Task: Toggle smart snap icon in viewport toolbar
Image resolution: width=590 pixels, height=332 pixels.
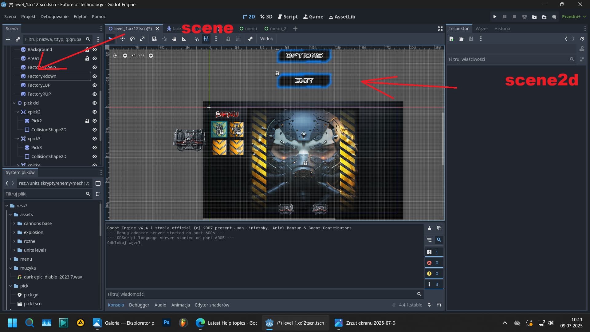Action: (x=196, y=39)
